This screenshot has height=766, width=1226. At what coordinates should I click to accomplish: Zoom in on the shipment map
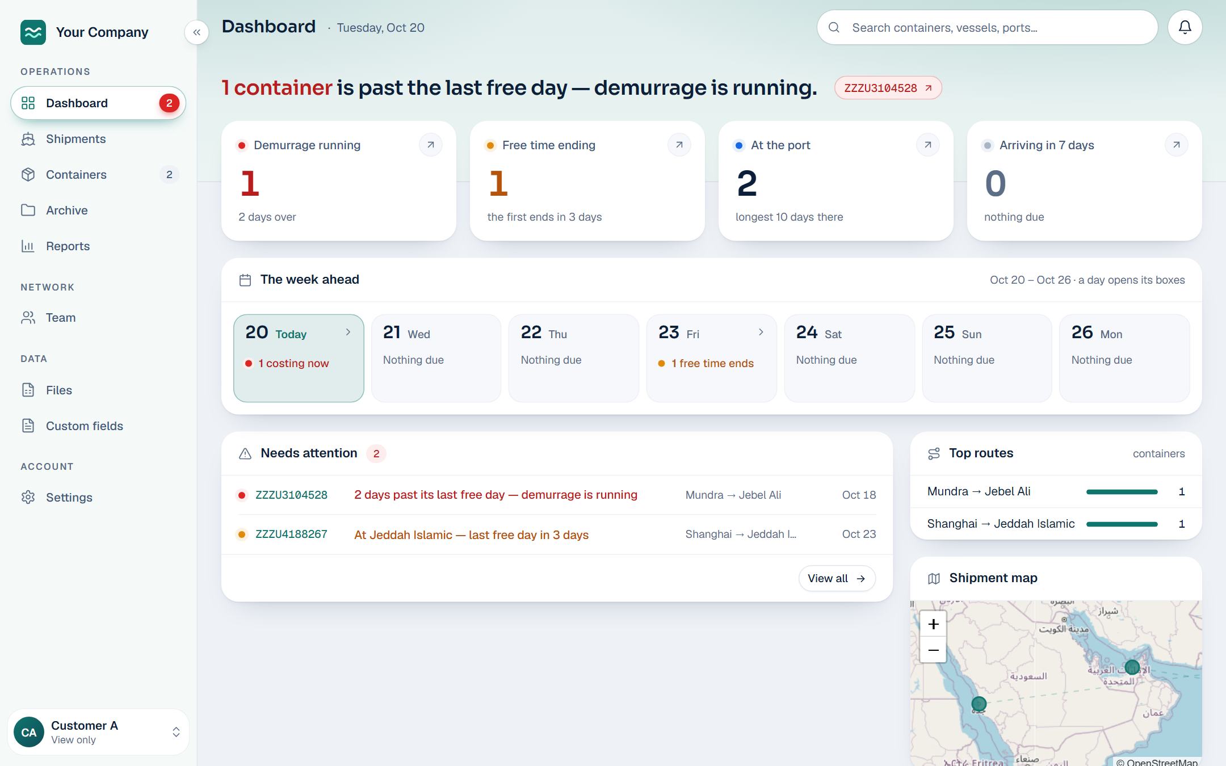coord(933,624)
